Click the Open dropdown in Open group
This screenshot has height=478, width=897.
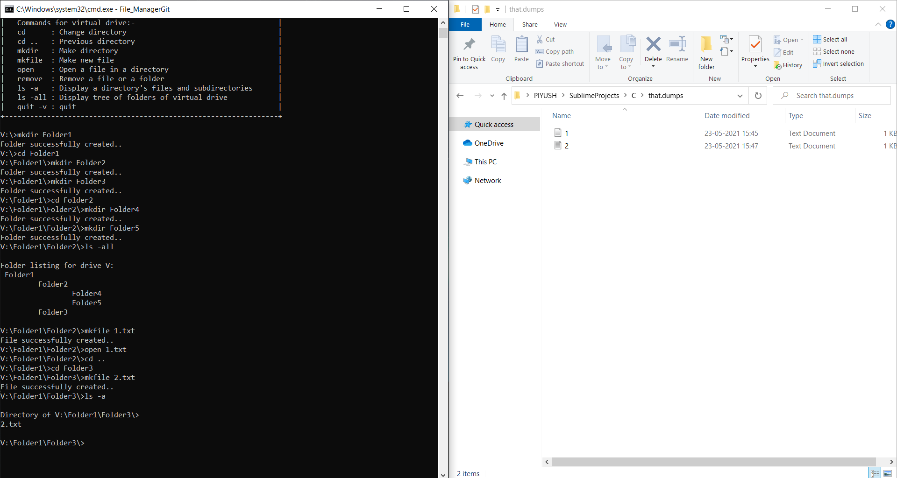[789, 40]
